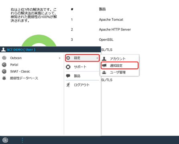The height and width of the screenshot is (144, 179).
Task: Click the Apache Tomcat table row
Action: click(111, 20)
